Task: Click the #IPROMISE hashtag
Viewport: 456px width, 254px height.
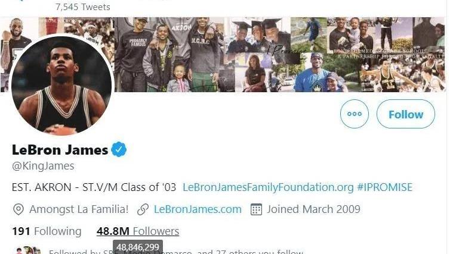Action: pos(384,187)
